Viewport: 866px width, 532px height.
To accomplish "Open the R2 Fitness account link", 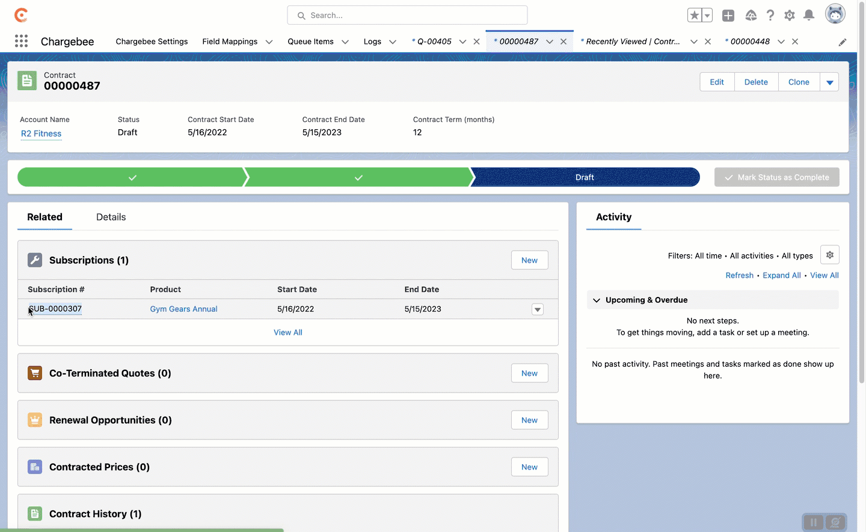I will 41,133.
